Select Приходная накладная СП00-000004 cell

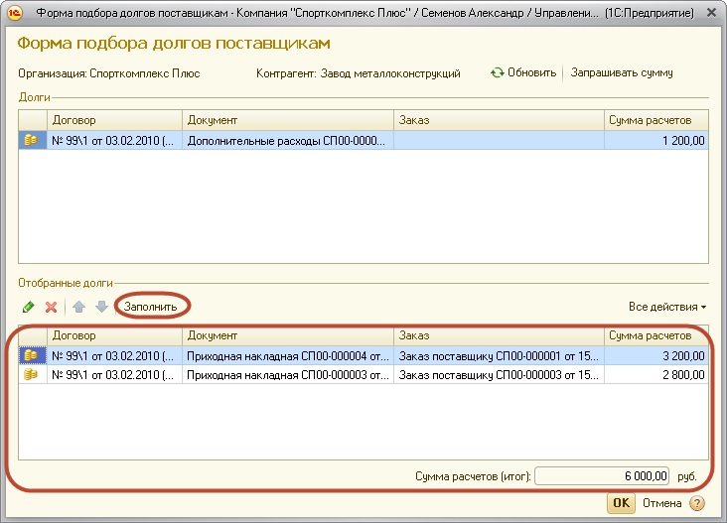click(288, 355)
